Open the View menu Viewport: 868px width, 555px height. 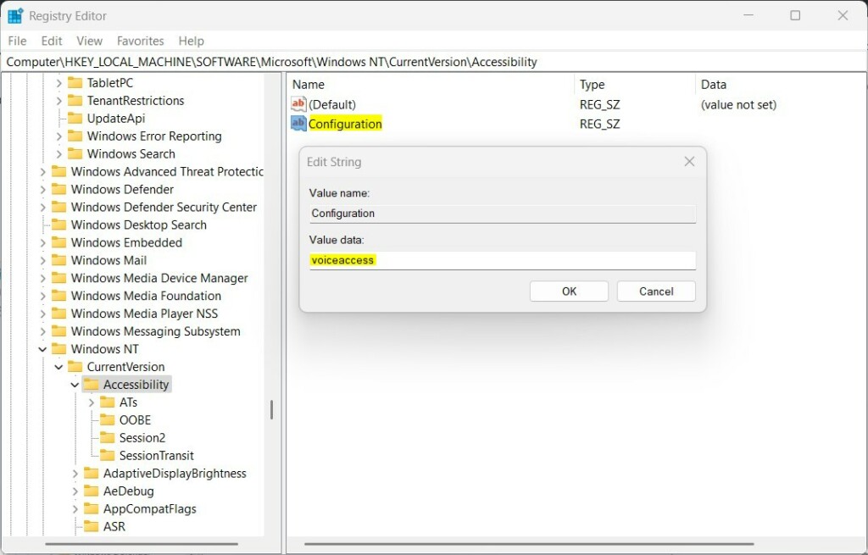pos(89,41)
